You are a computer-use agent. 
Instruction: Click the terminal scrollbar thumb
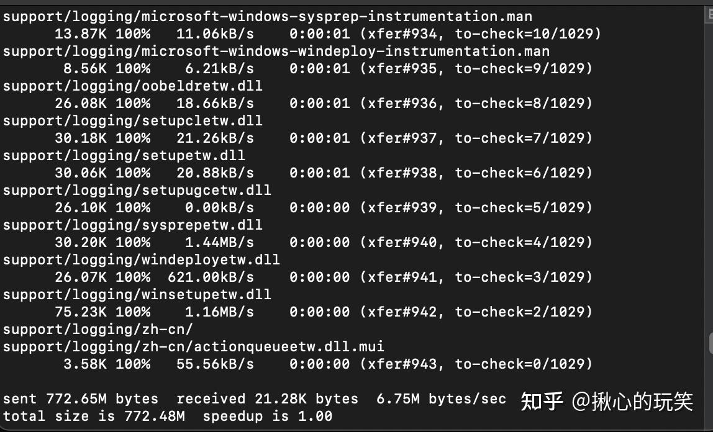pyautogui.click(x=711, y=343)
